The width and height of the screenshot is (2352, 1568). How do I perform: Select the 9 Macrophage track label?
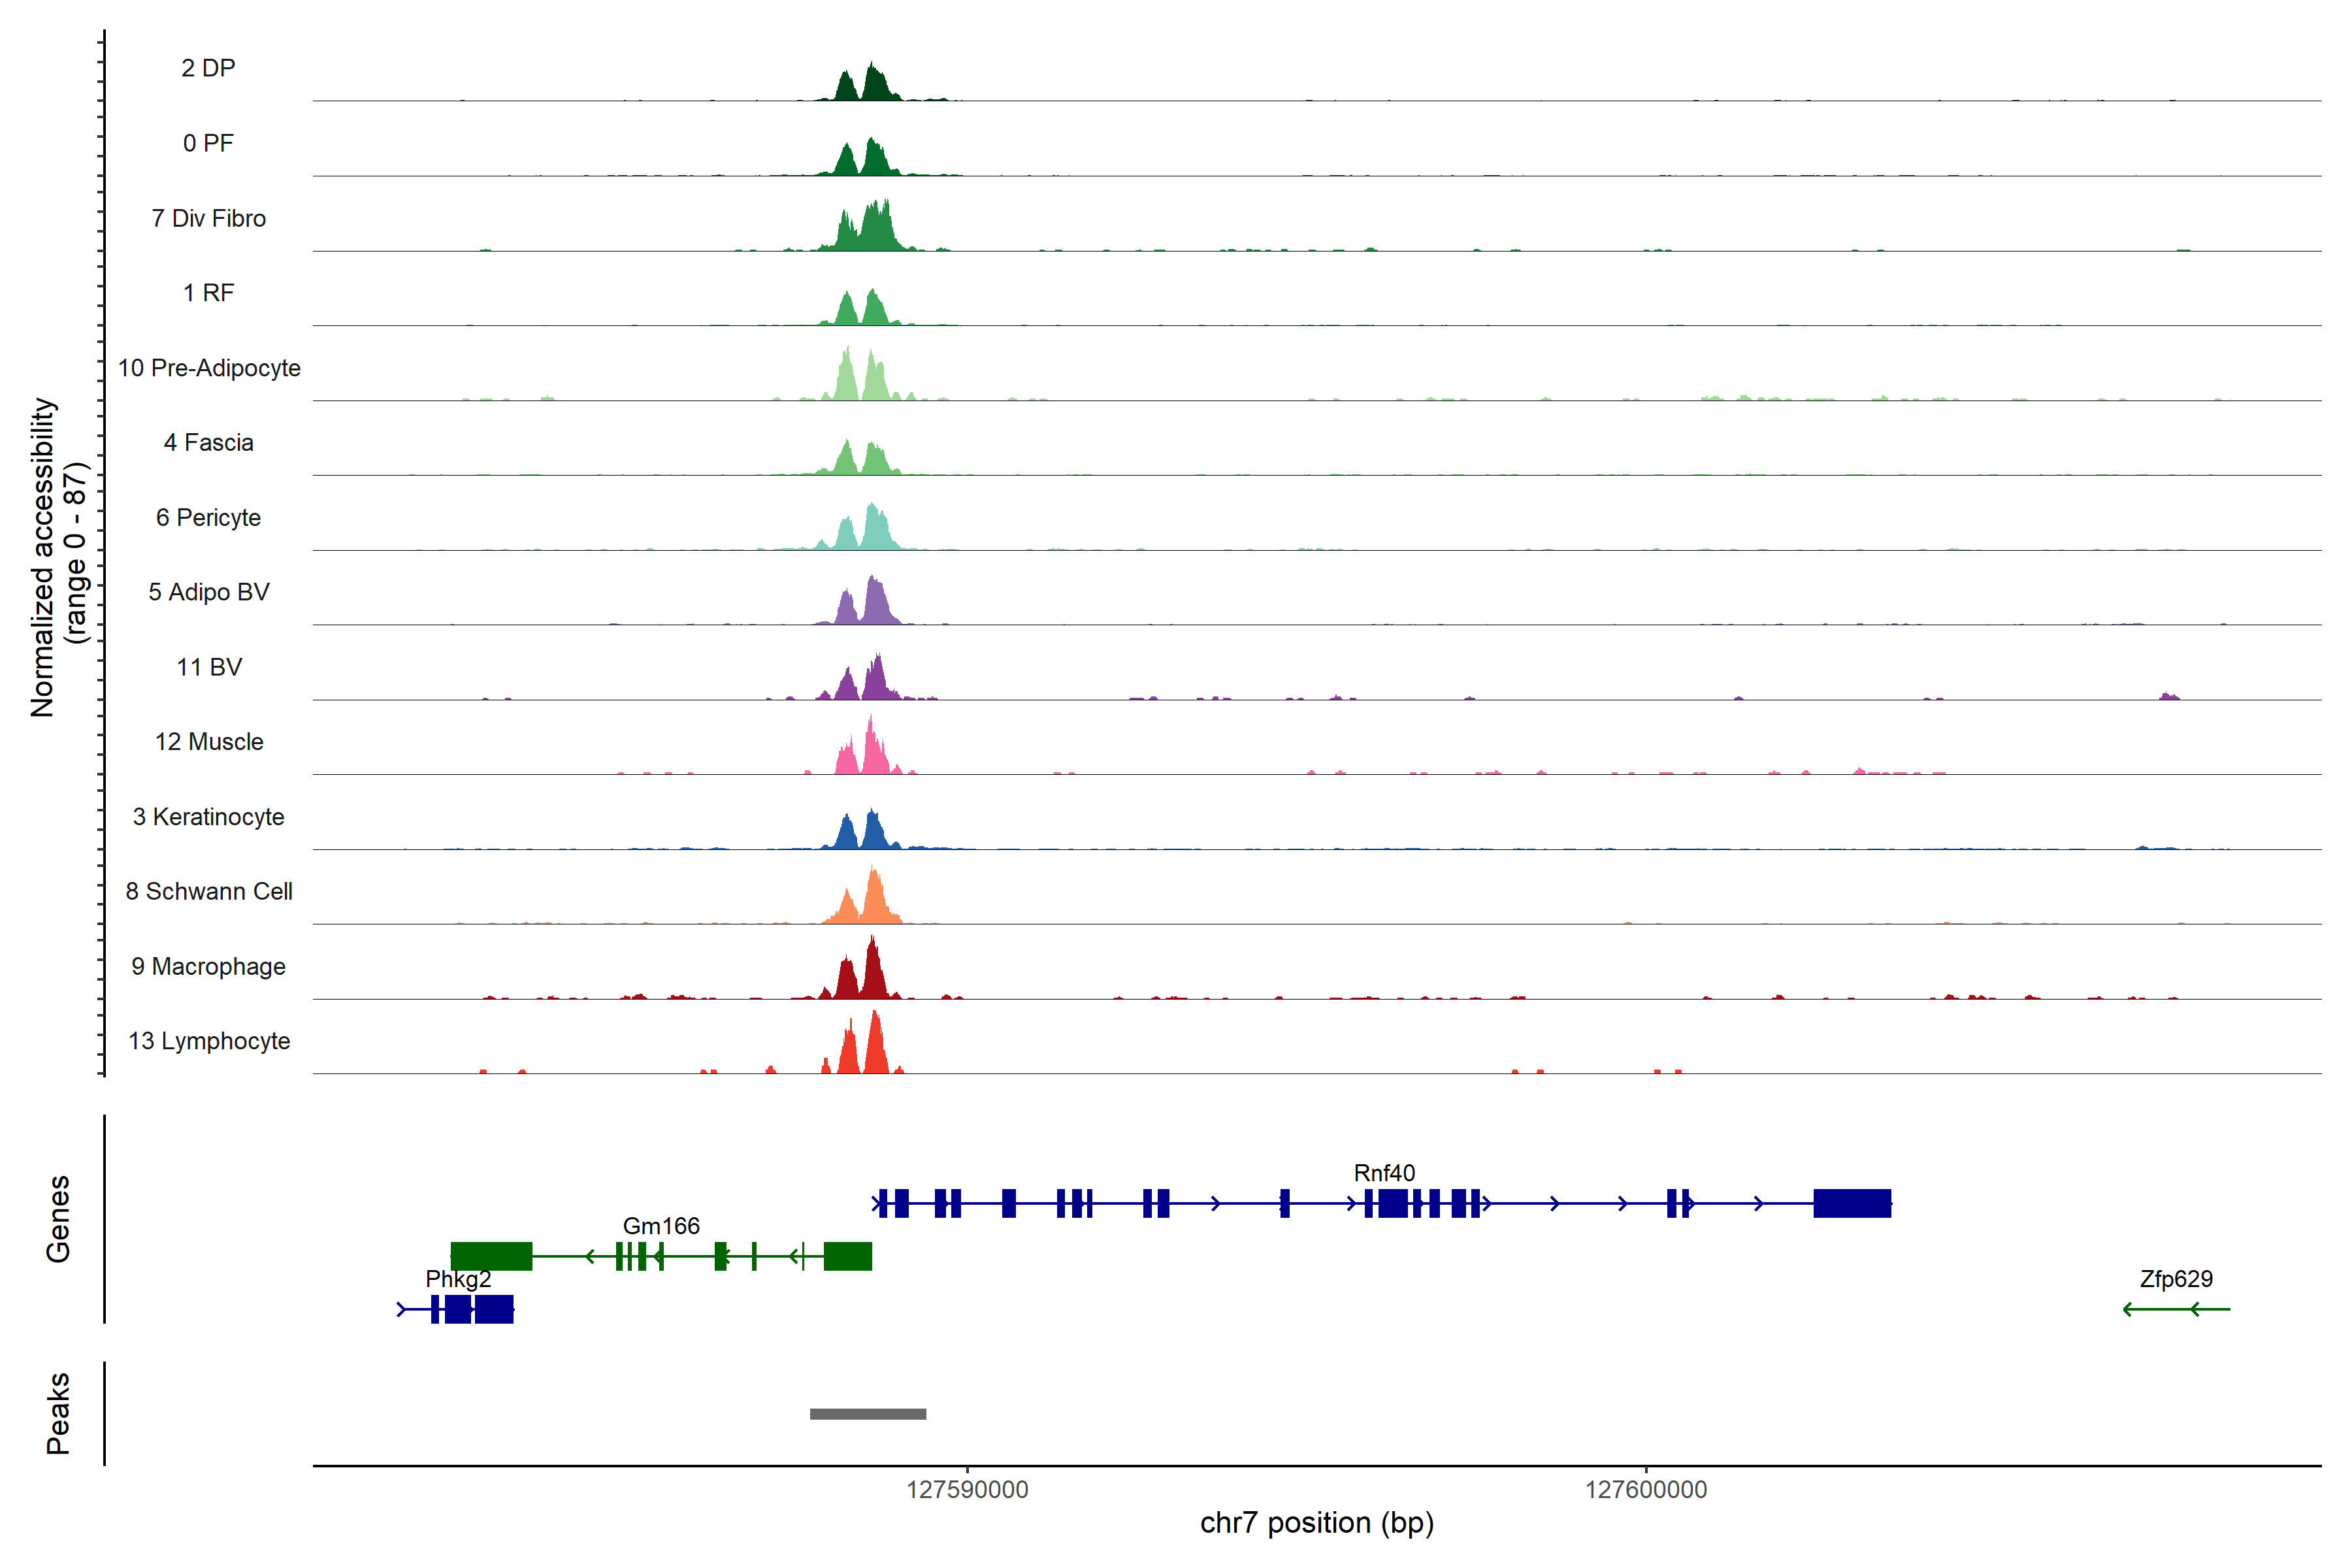(208, 966)
